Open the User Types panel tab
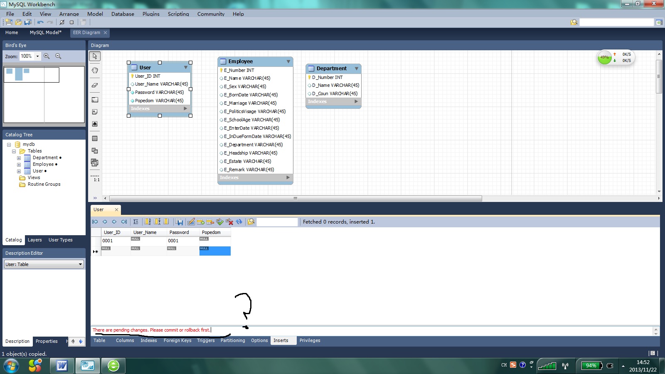The height and width of the screenshot is (374, 665). pos(61,240)
